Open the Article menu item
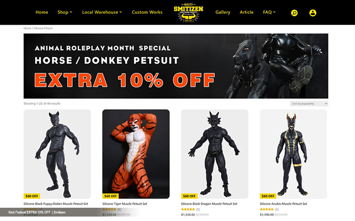Screen dimensions: 355x221 coord(247,12)
